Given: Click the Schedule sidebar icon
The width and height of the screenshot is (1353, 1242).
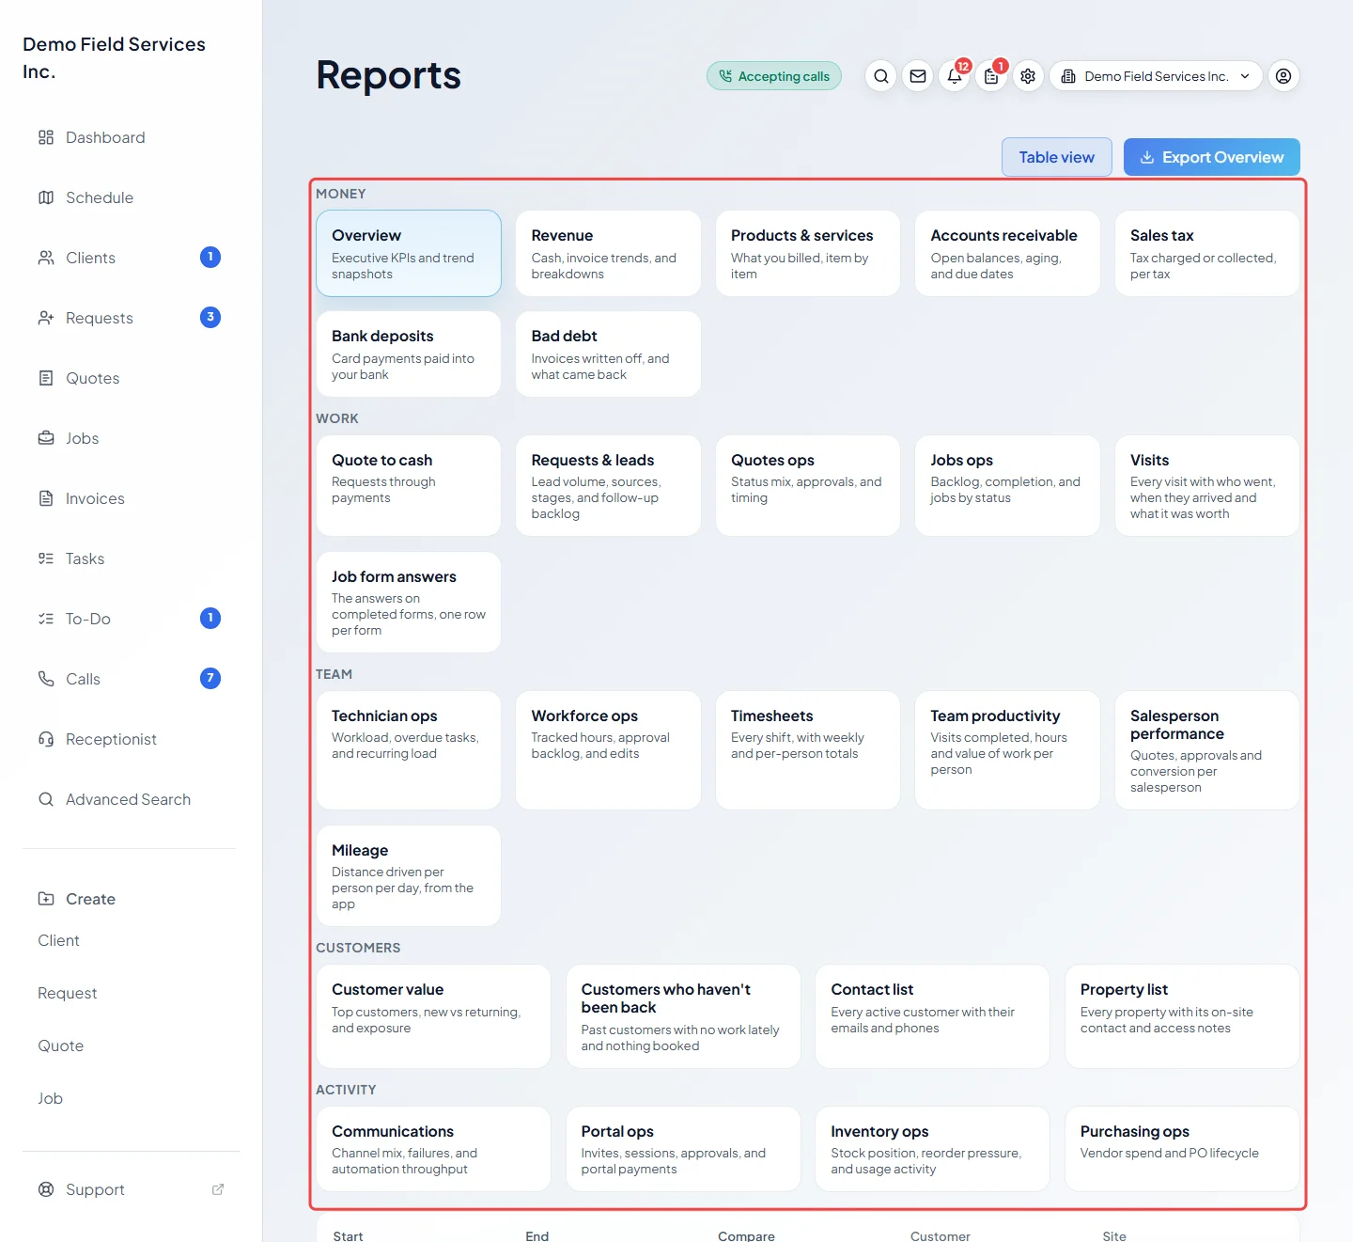Looking at the screenshot, I should [46, 197].
